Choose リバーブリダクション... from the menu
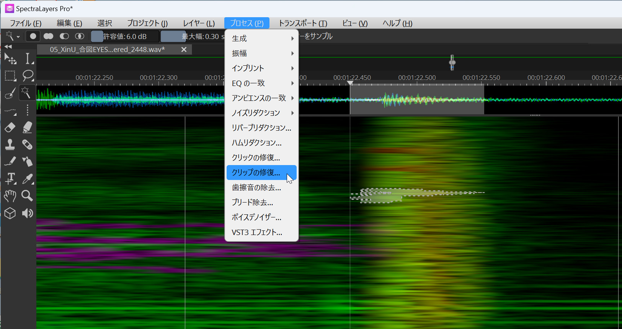622x329 pixels. (261, 128)
